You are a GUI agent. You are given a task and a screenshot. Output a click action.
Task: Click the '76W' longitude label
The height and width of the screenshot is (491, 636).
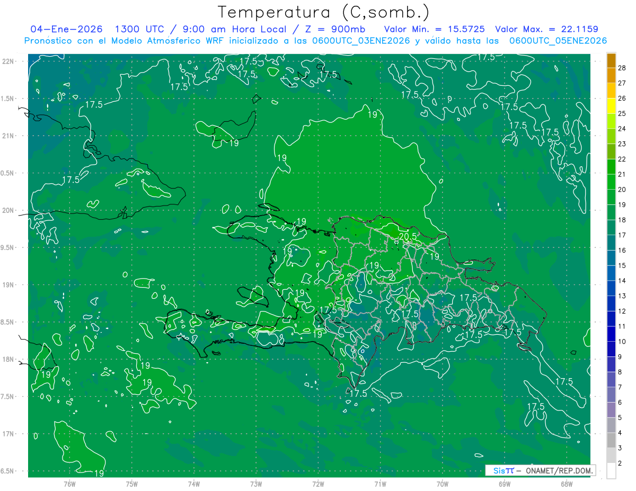(x=69, y=483)
